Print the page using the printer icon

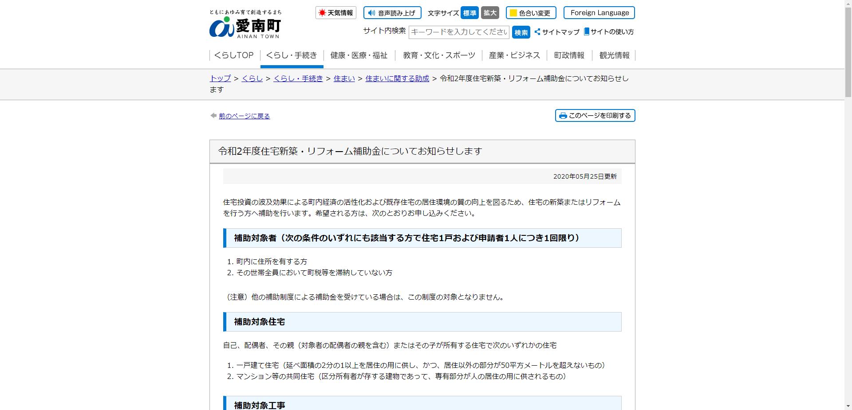563,115
